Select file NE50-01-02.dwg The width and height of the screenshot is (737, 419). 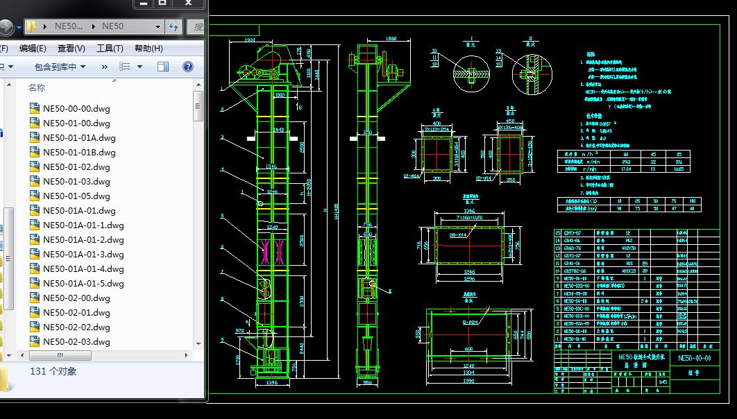[76, 166]
